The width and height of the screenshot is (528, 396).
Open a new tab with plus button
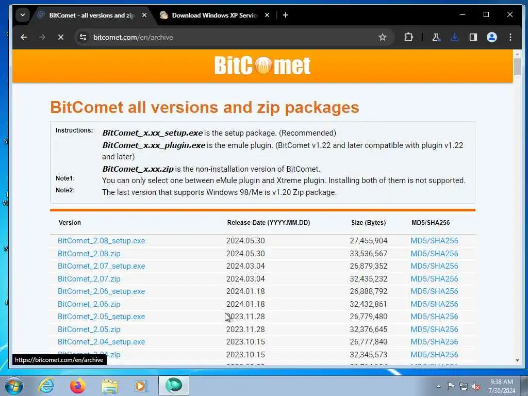click(286, 15)
